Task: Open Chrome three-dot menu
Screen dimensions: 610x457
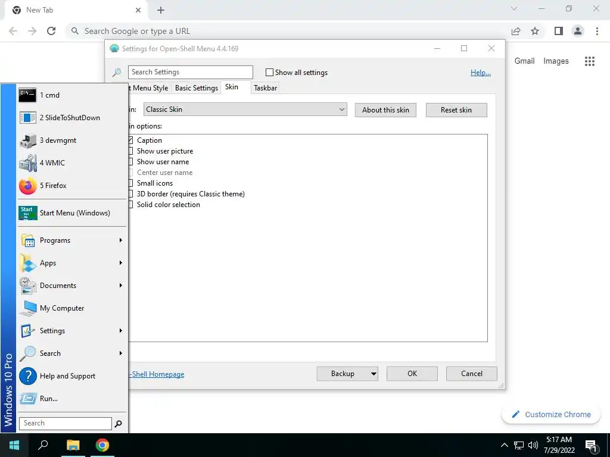Action: click(x=597, y=31)
